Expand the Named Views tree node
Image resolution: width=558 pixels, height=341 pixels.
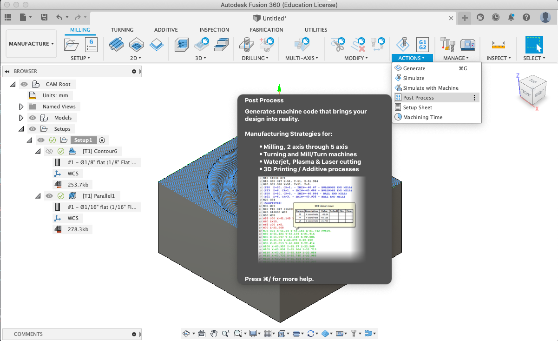(21, 107)
